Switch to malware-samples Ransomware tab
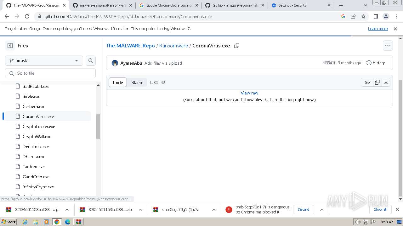 coord(102,5)
